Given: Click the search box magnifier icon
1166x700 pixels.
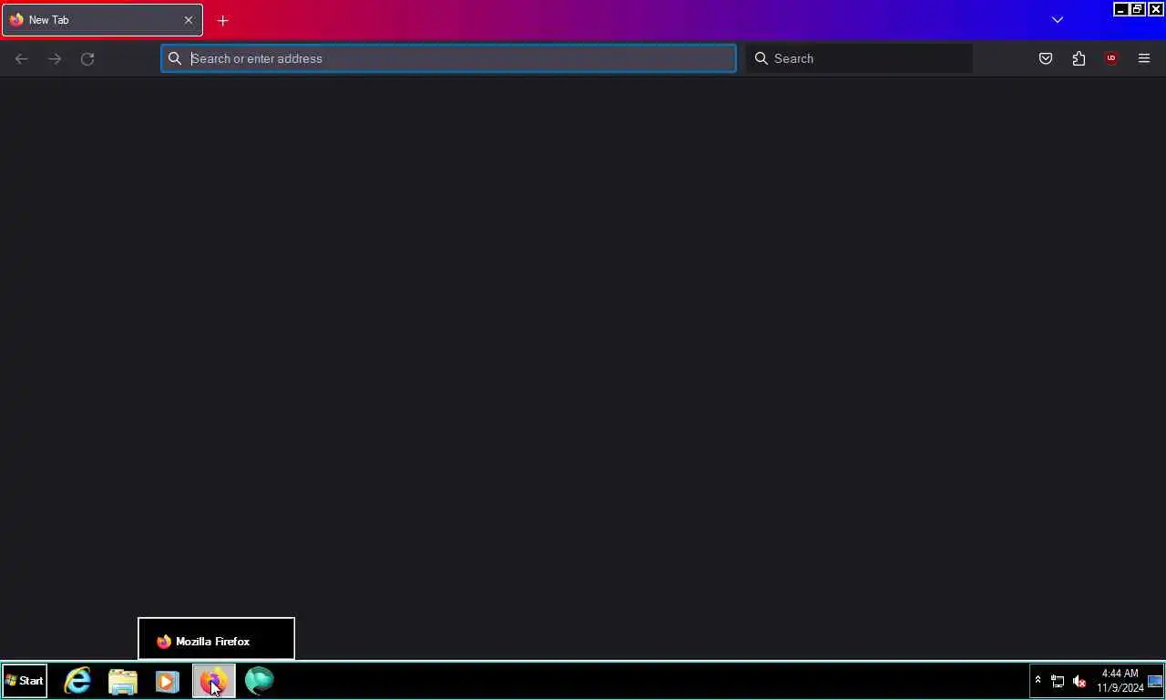Looking at the screenshot, I should (762, 58).
